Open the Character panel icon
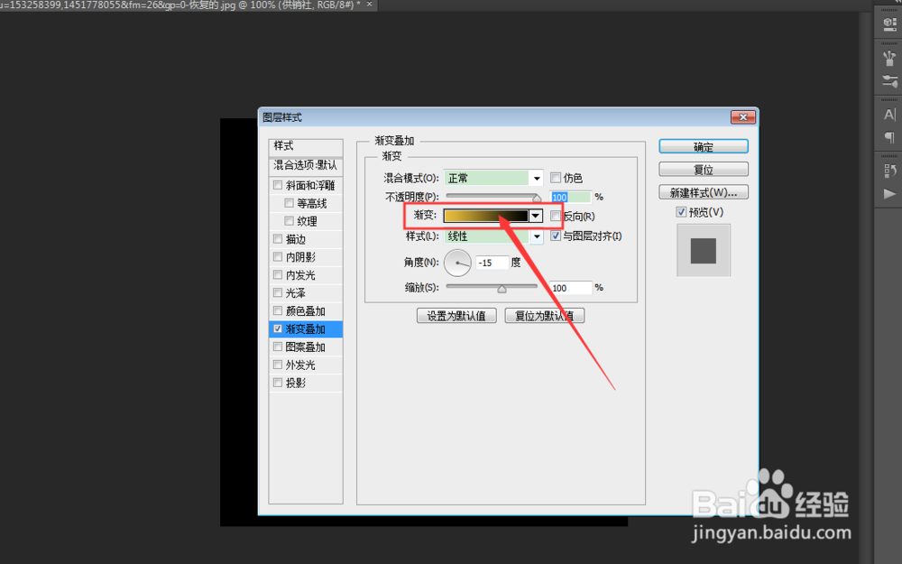This screenshot has width=902, height=564. point(889,115)
